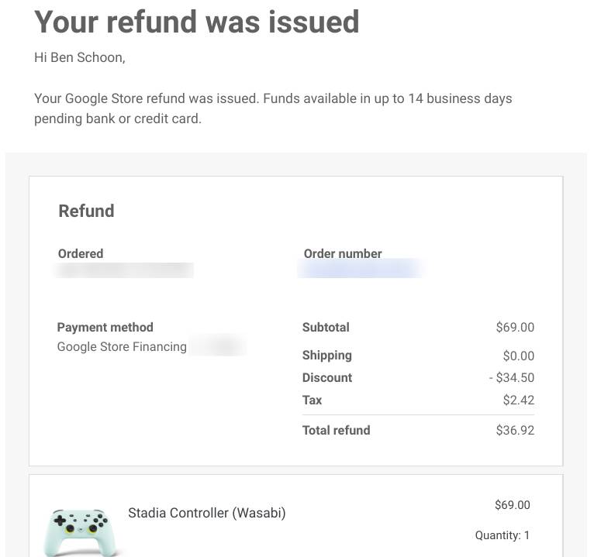Select the Order number label
This screenshot has width=594, height=557.
click(343, 253)
